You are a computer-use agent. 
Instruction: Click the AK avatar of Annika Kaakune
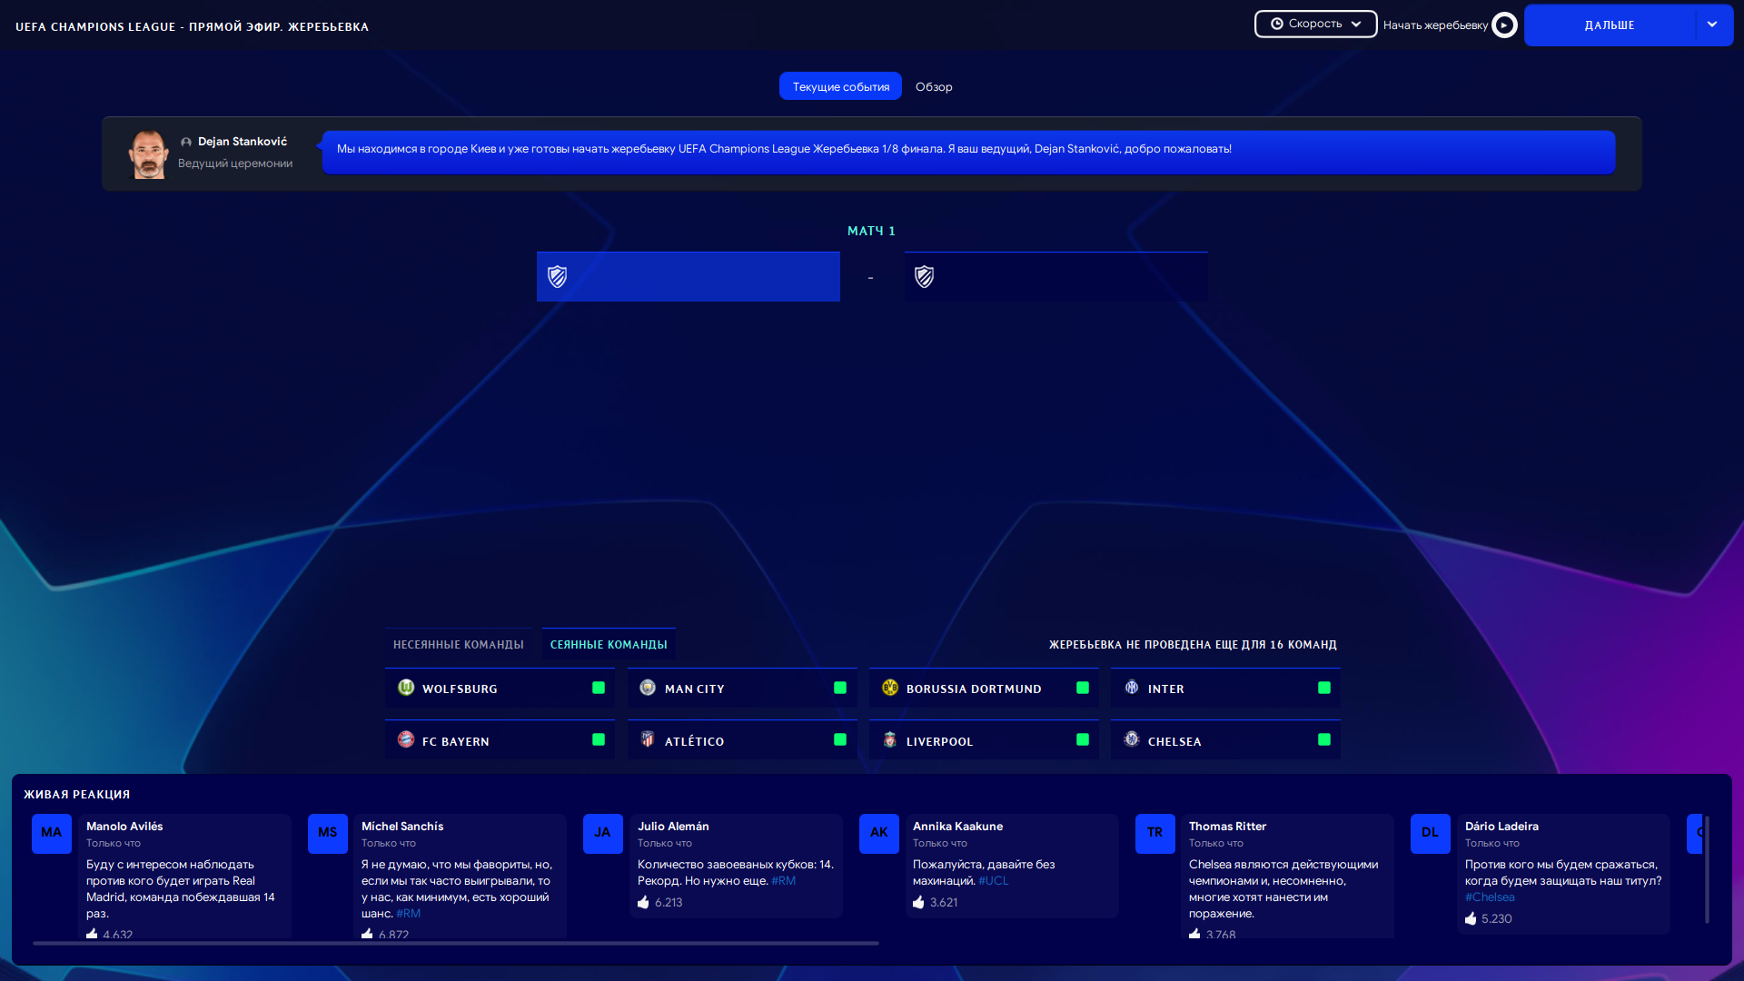879,833
